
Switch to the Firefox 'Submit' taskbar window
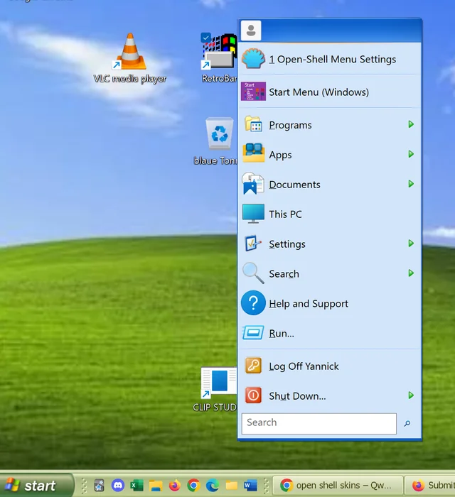pyautogui.click(x=430, y=485)
